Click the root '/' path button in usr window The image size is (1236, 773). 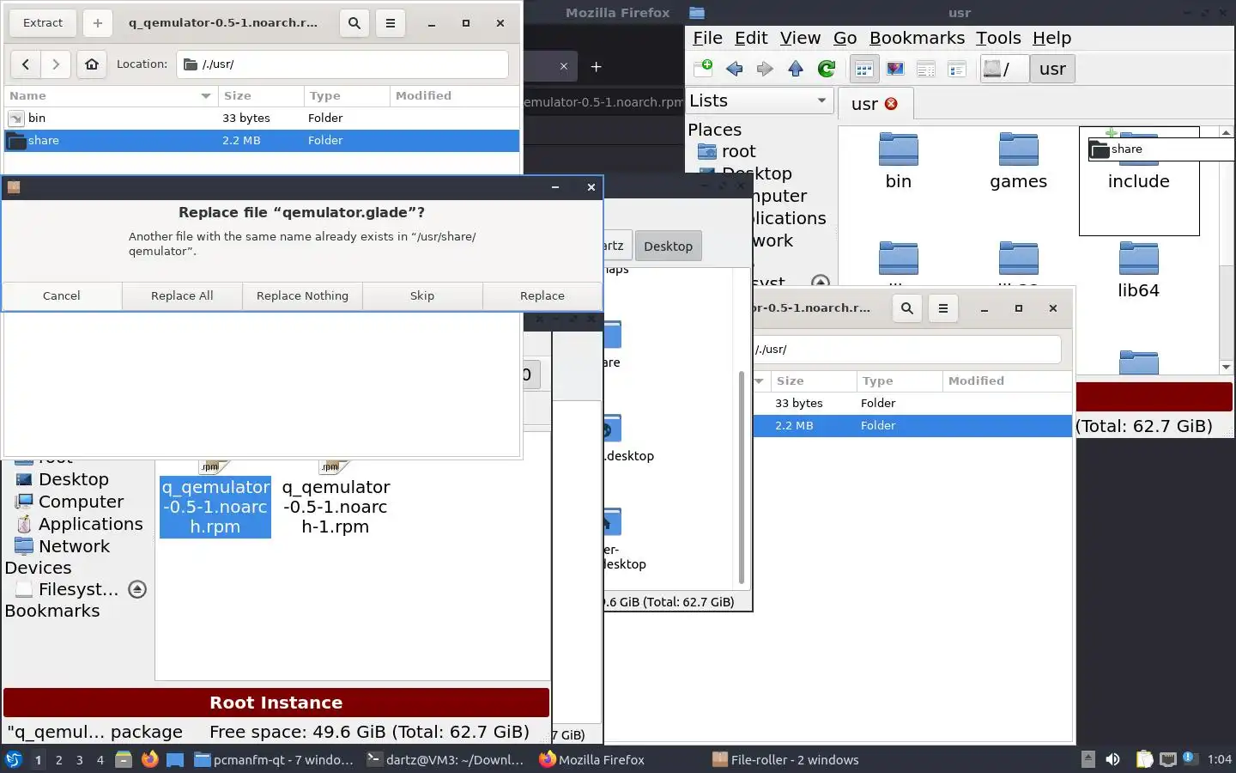[1004, 69]
